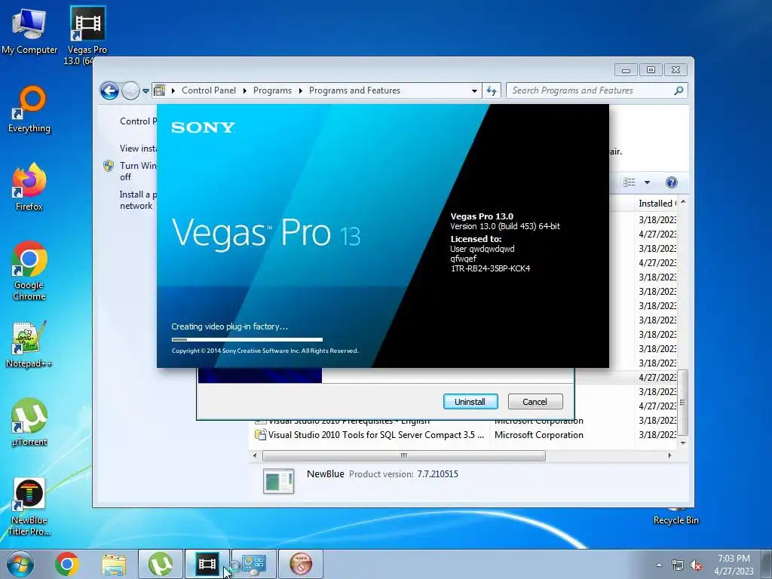The image size is (772, 579).
Task: Open Google Chrome desktop shortcut
Action: point(29,271)
